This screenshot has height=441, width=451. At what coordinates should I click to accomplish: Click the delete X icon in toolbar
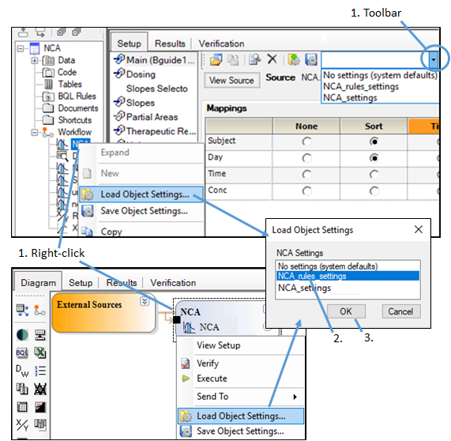[x=272, y=59]
